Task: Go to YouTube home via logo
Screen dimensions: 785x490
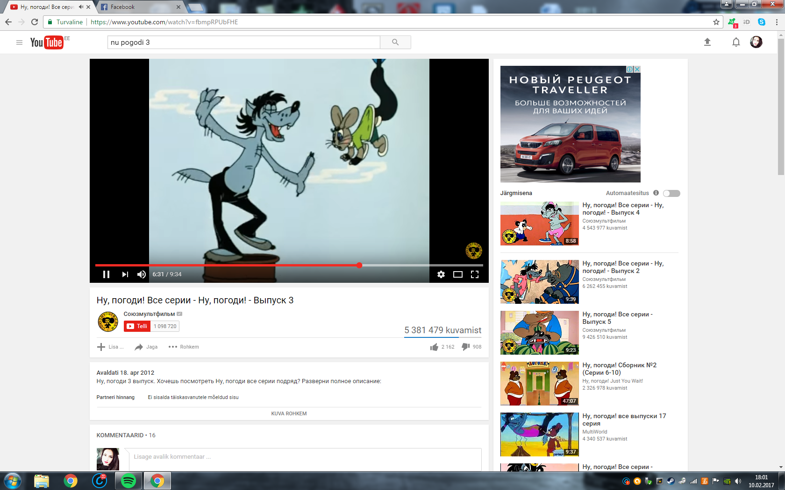Action: click(46, 42)
